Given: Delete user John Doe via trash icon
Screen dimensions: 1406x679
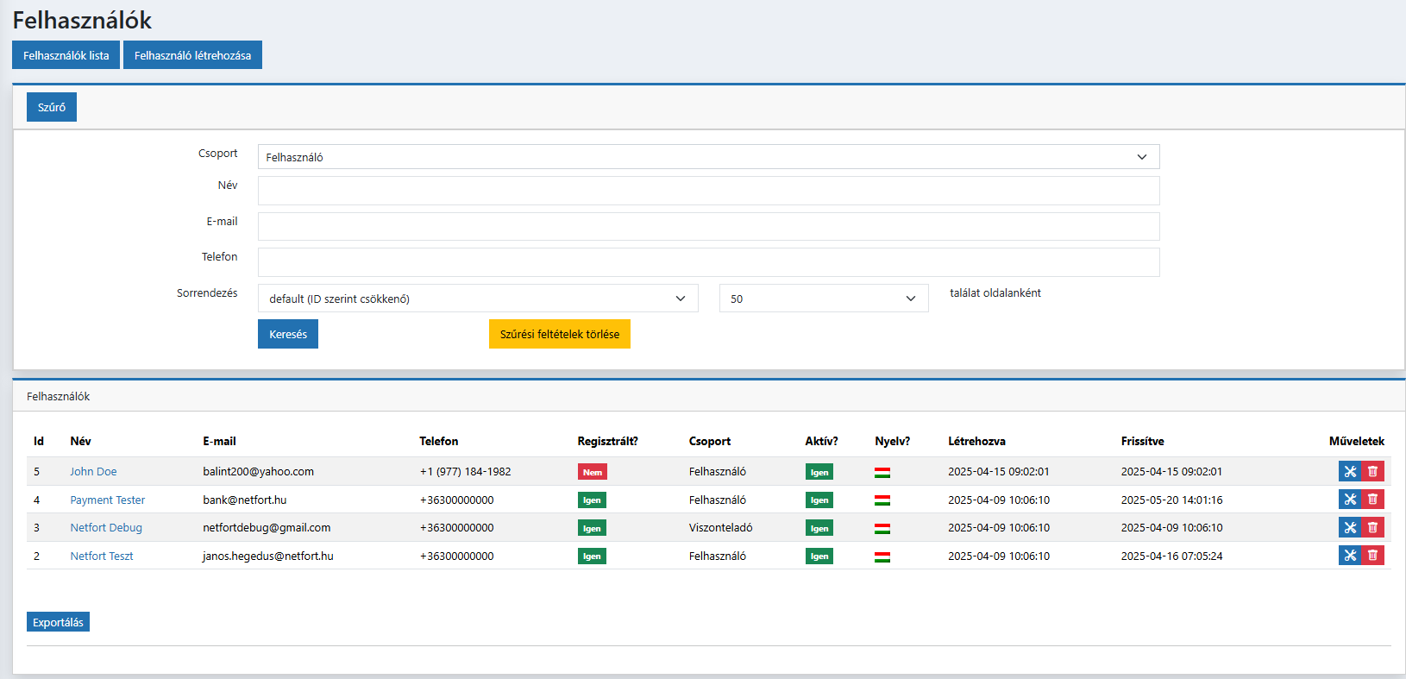Looking at the screenshot, I should [1372, 471].
